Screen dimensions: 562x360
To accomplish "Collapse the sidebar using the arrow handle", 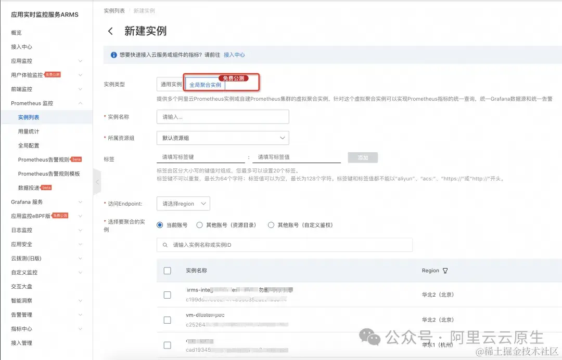I will (97, 183).
